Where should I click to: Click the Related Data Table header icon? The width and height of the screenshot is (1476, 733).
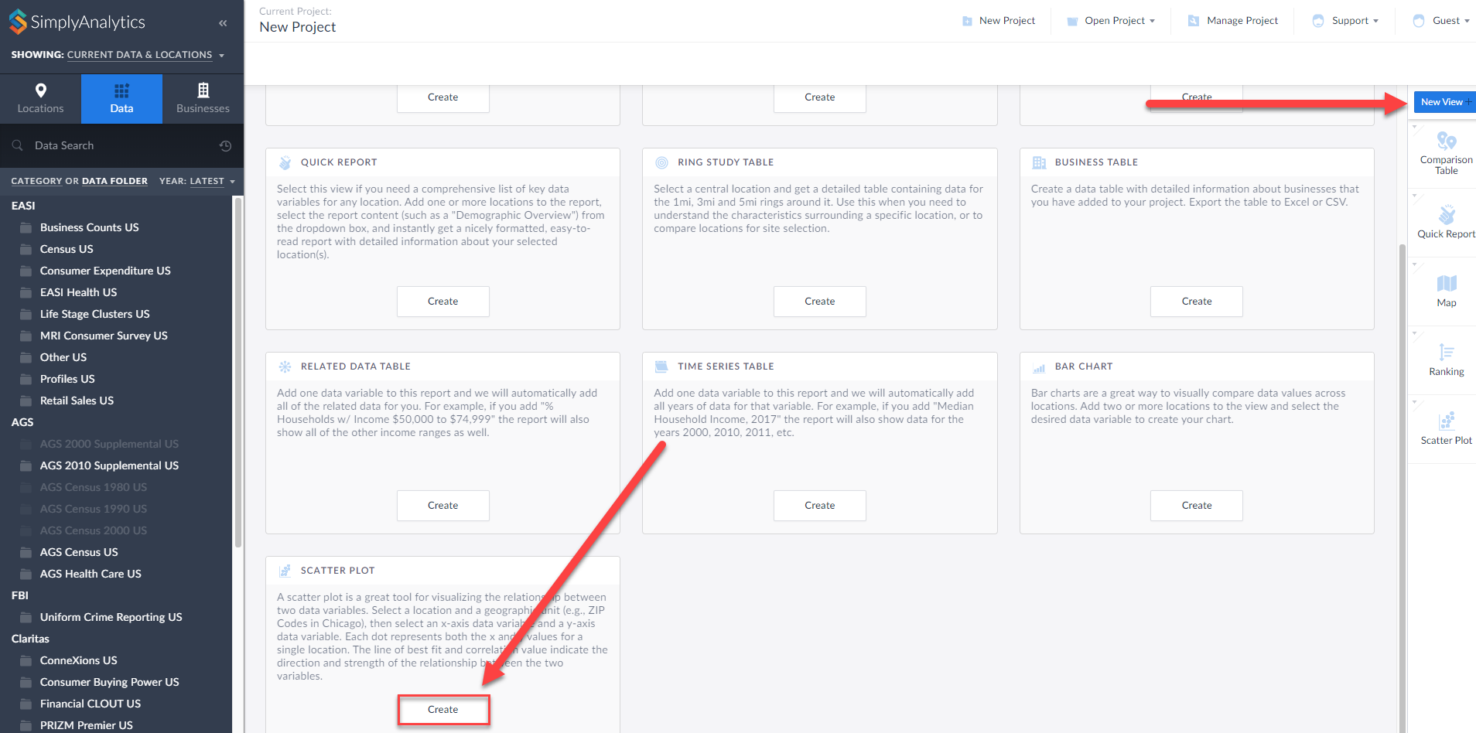tap(285, 366)
